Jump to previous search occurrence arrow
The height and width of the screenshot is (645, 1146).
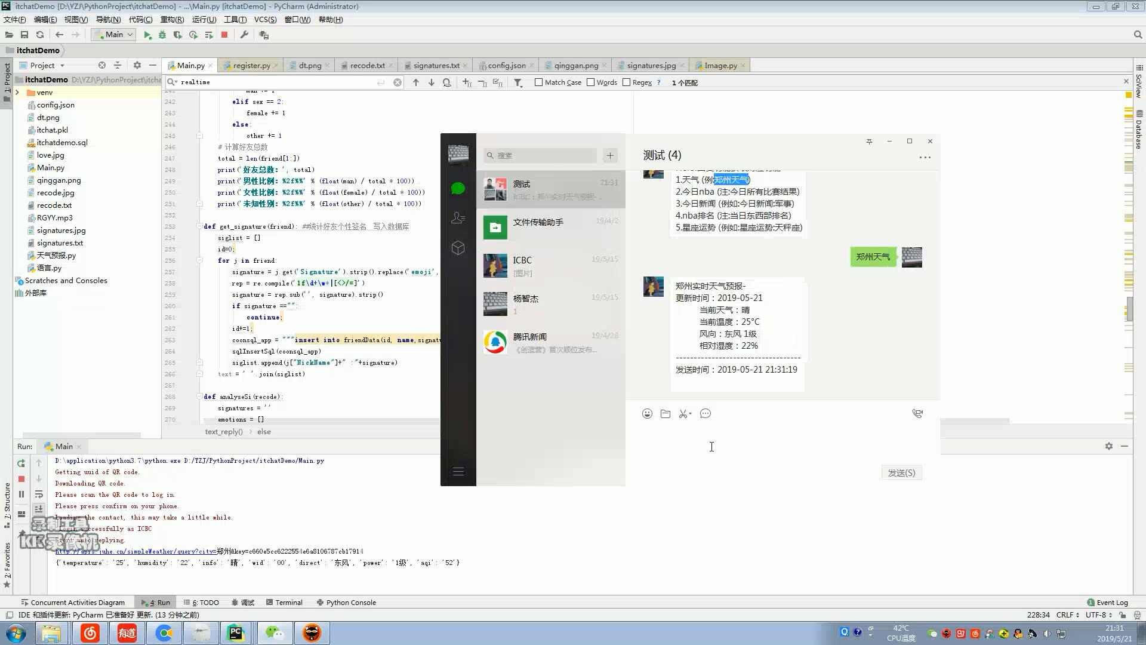pos(416,82)
